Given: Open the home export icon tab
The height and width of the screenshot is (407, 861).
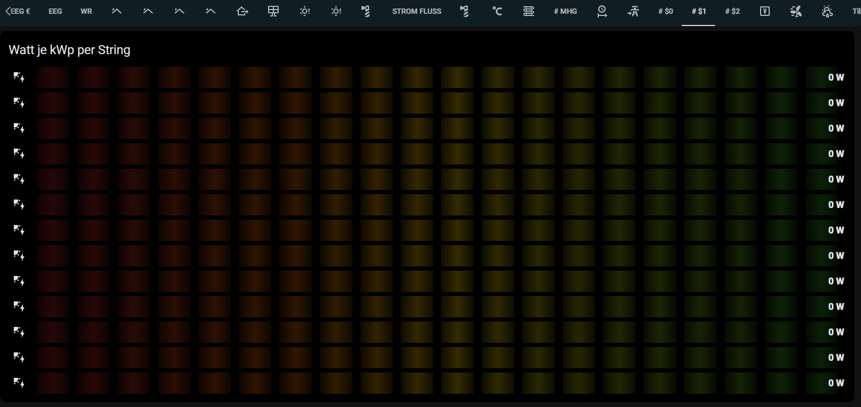Looking at the screenshot, I should click(x=242, y=11).
